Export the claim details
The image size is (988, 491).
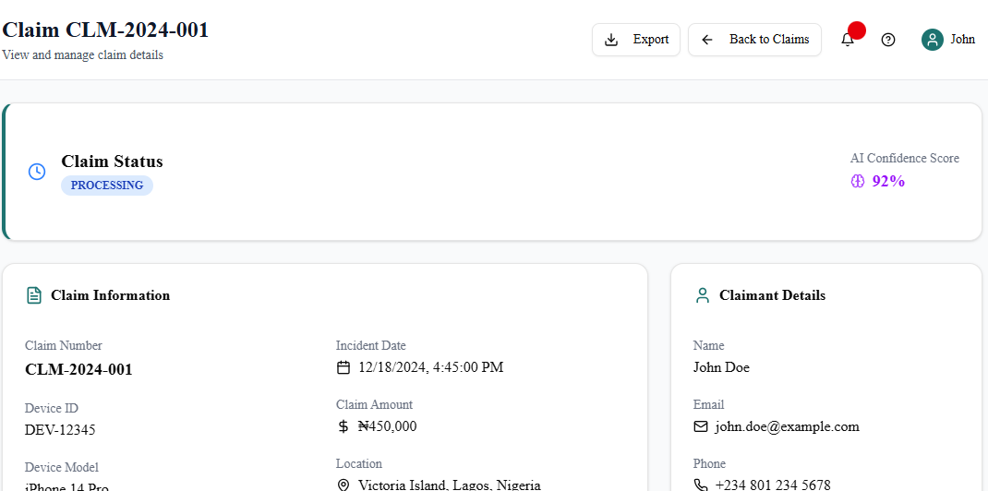pyautogui.click(x=636, y=40)
